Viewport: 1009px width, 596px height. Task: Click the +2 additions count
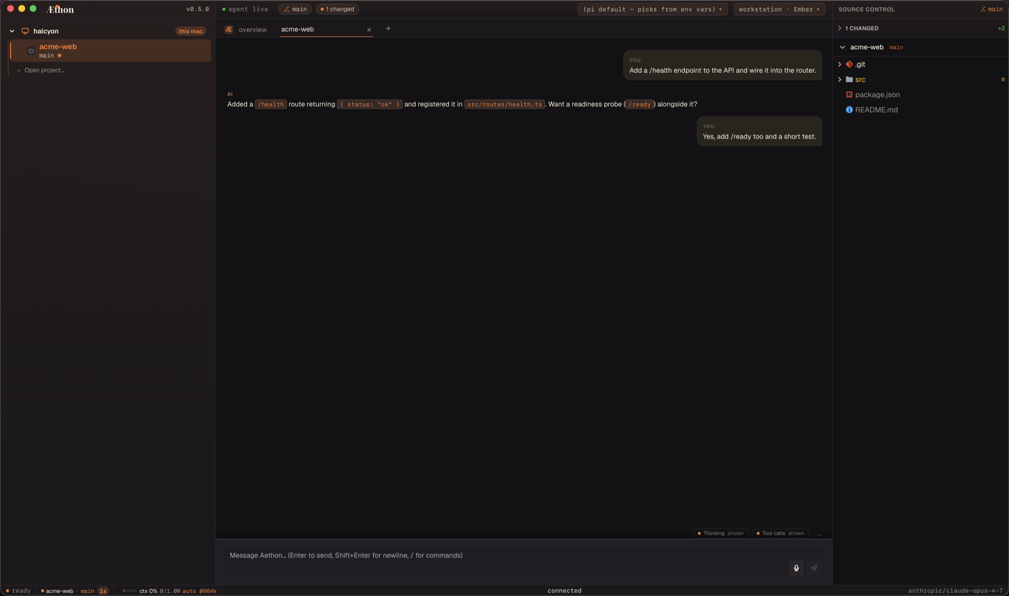[1001, 28]
